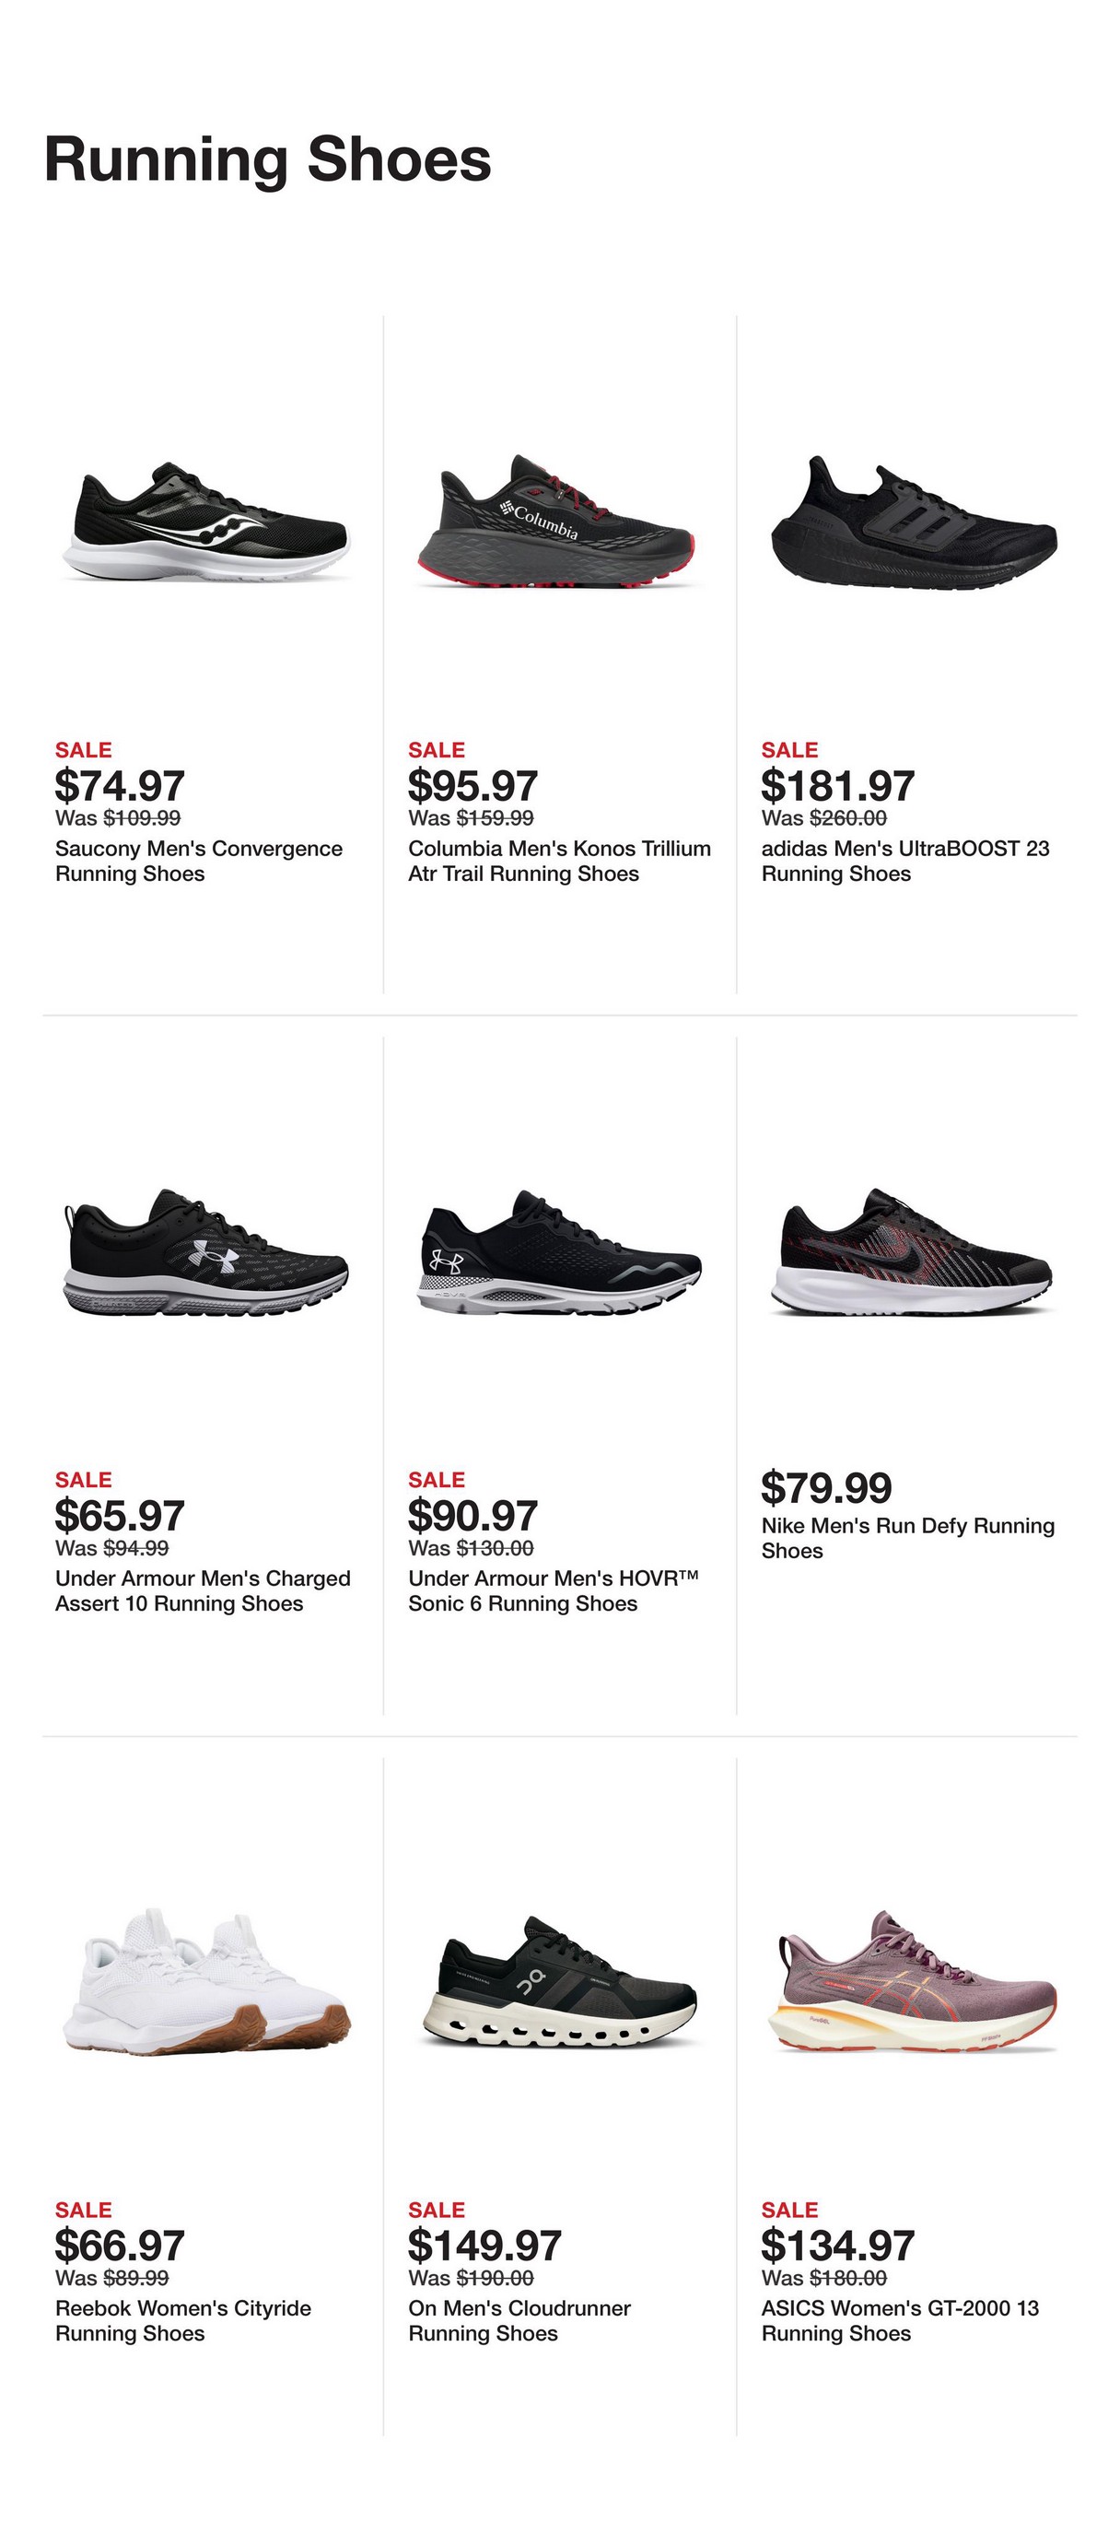Open On Men's Cloudrunner Running Shoes link

tap(519, 2320)
